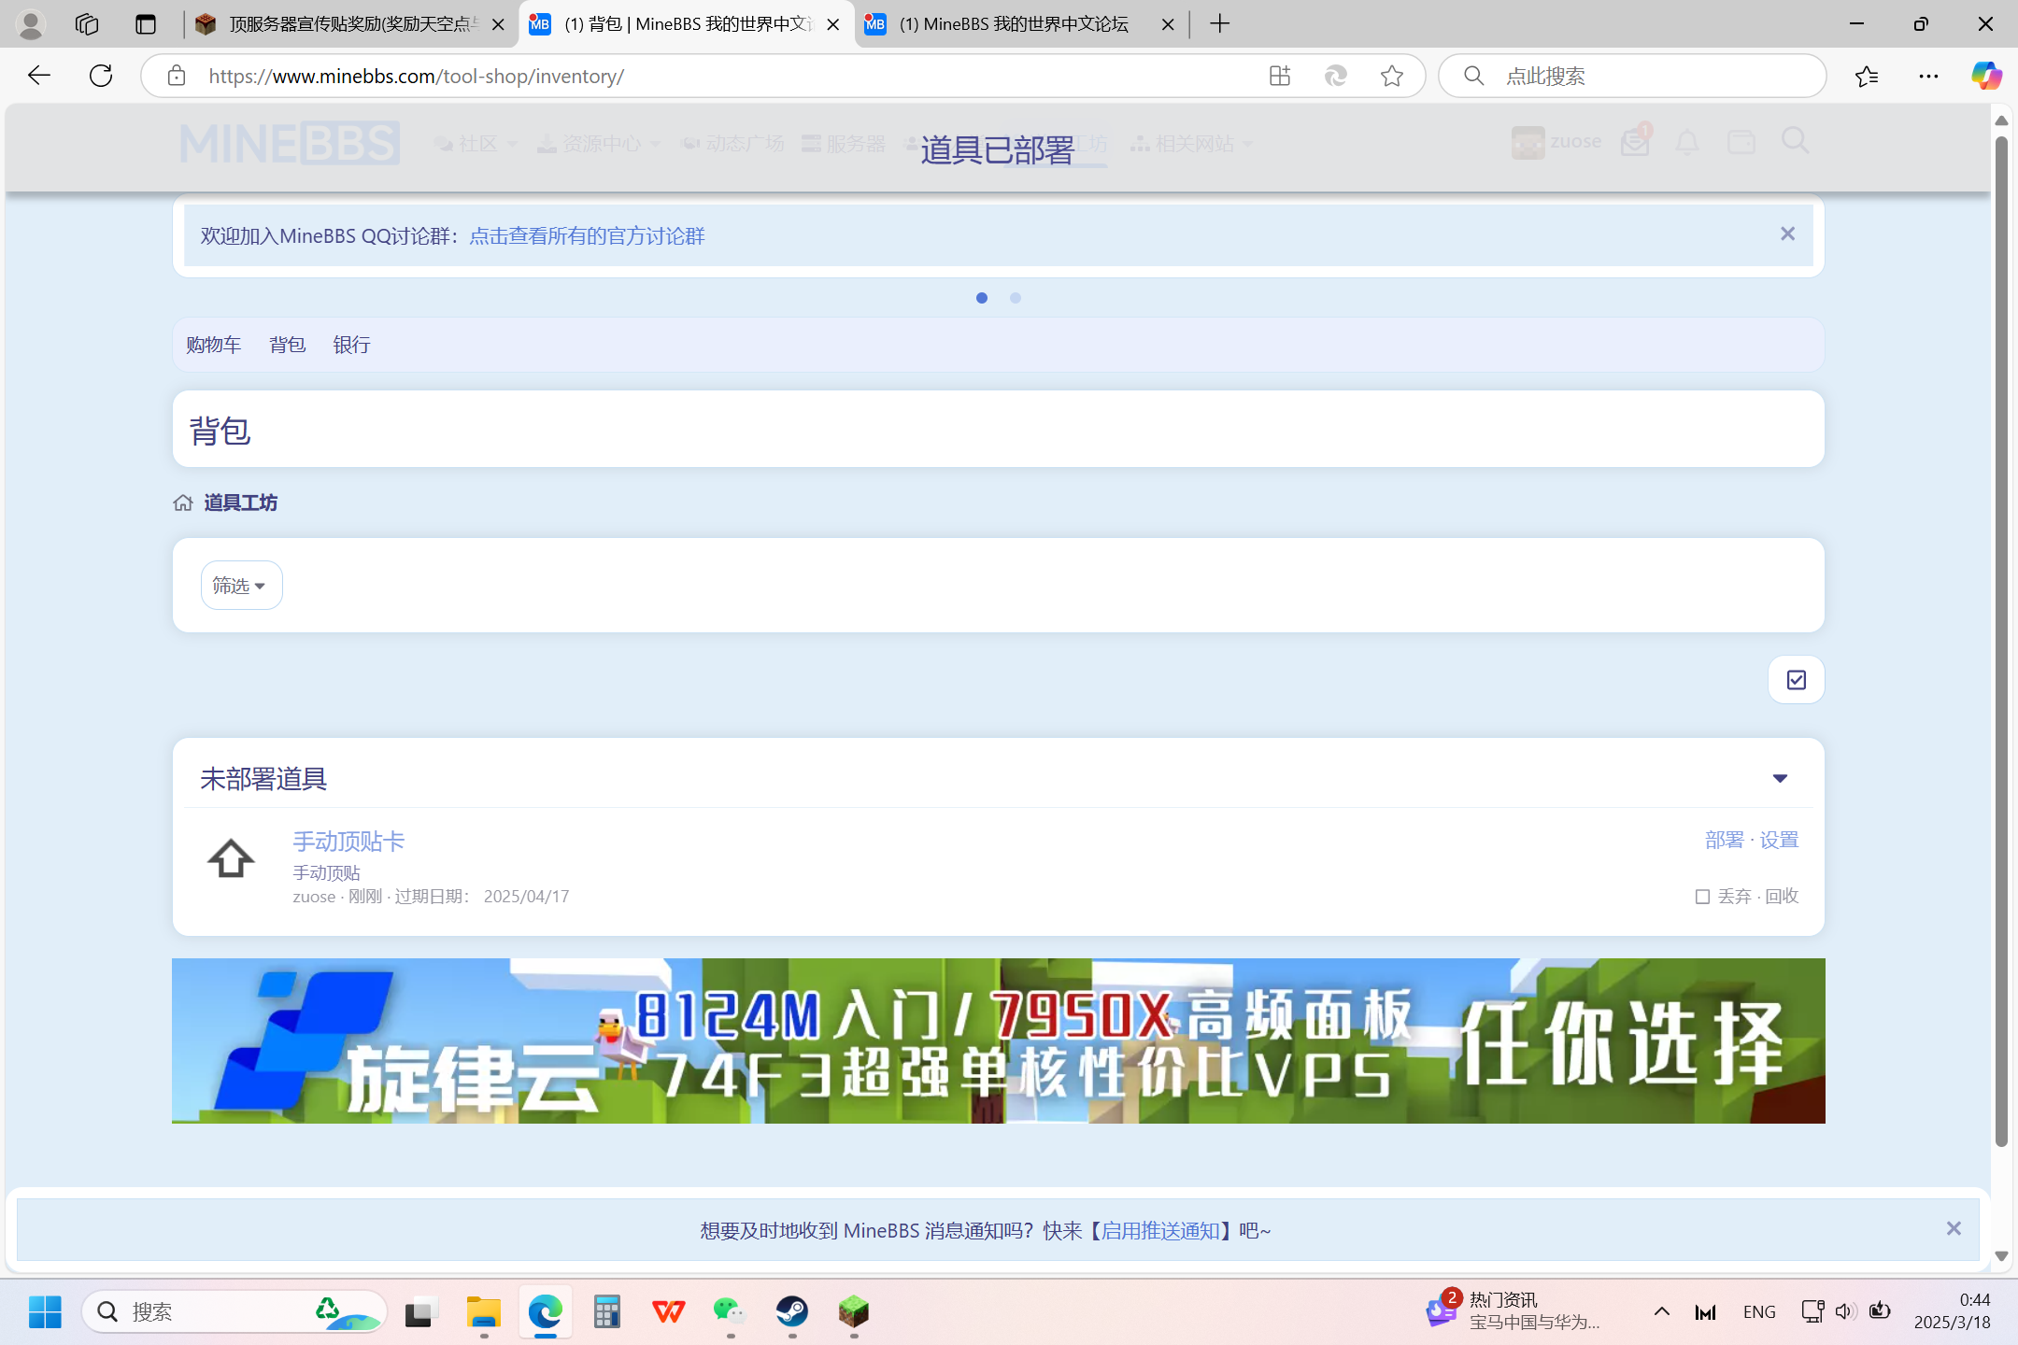Open browser settings and more menu
The height and width of the screenshot is (1345, 2018).
[1928, 76]
